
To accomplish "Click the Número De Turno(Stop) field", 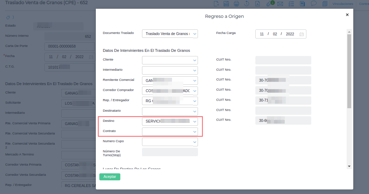I will pyautogui.click(x=170, y=152).
